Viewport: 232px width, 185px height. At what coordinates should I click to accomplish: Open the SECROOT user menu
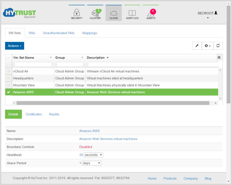coord(208,15)
